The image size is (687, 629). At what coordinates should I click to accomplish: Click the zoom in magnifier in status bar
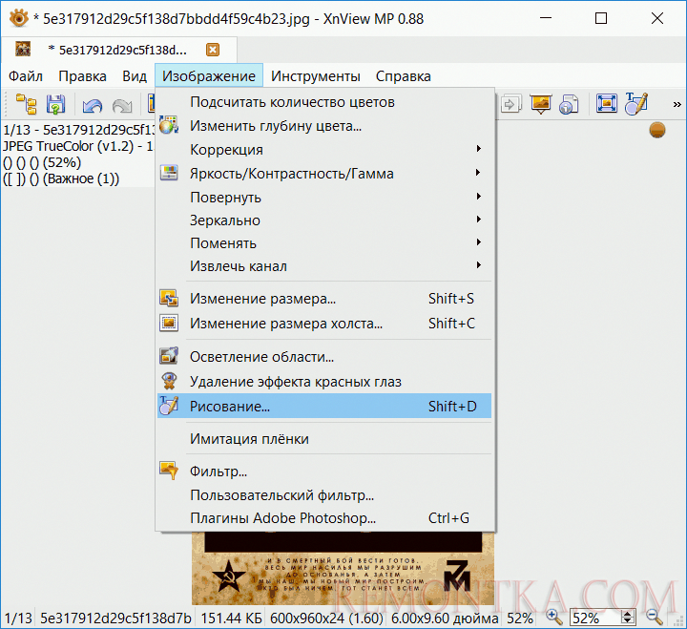click(x=554, y=618)
